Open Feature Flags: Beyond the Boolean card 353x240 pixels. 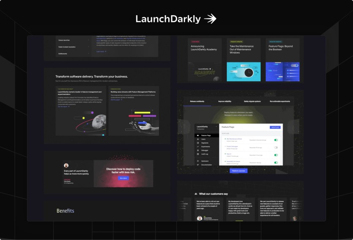tap(283, 59)
